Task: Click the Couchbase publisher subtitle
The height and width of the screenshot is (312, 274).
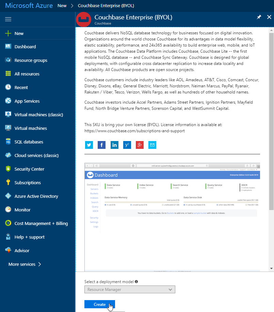Action: click(103, 23)
